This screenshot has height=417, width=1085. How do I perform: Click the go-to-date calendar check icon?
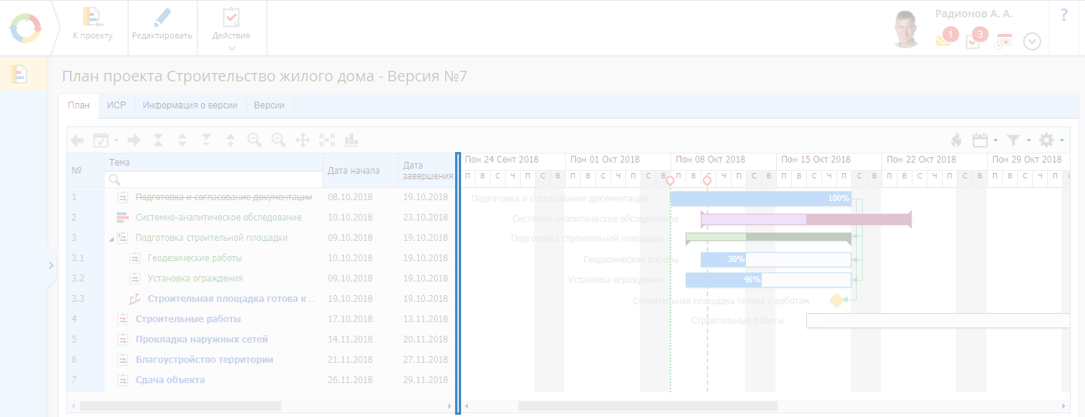click(101, 140)
